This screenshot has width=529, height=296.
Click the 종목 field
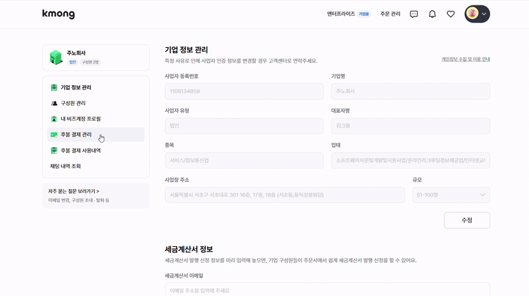tap(244, 160)
